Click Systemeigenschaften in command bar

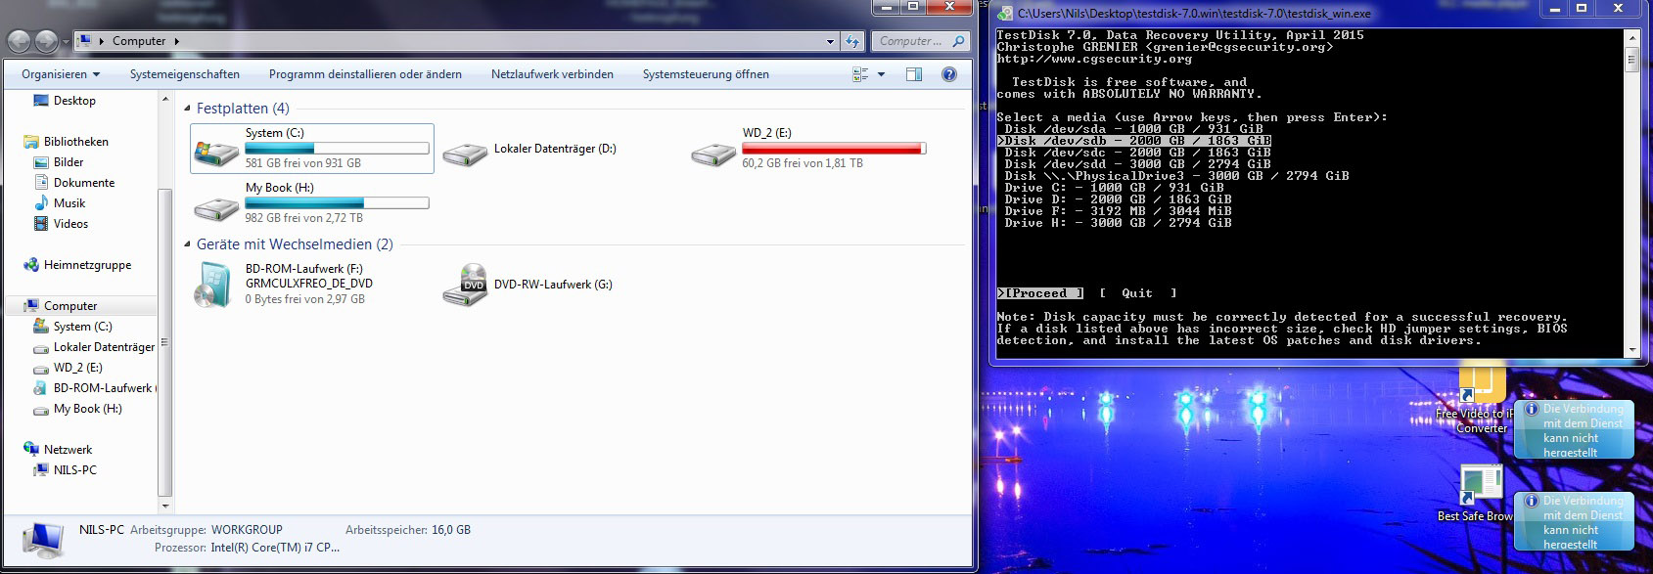(185, 74)
